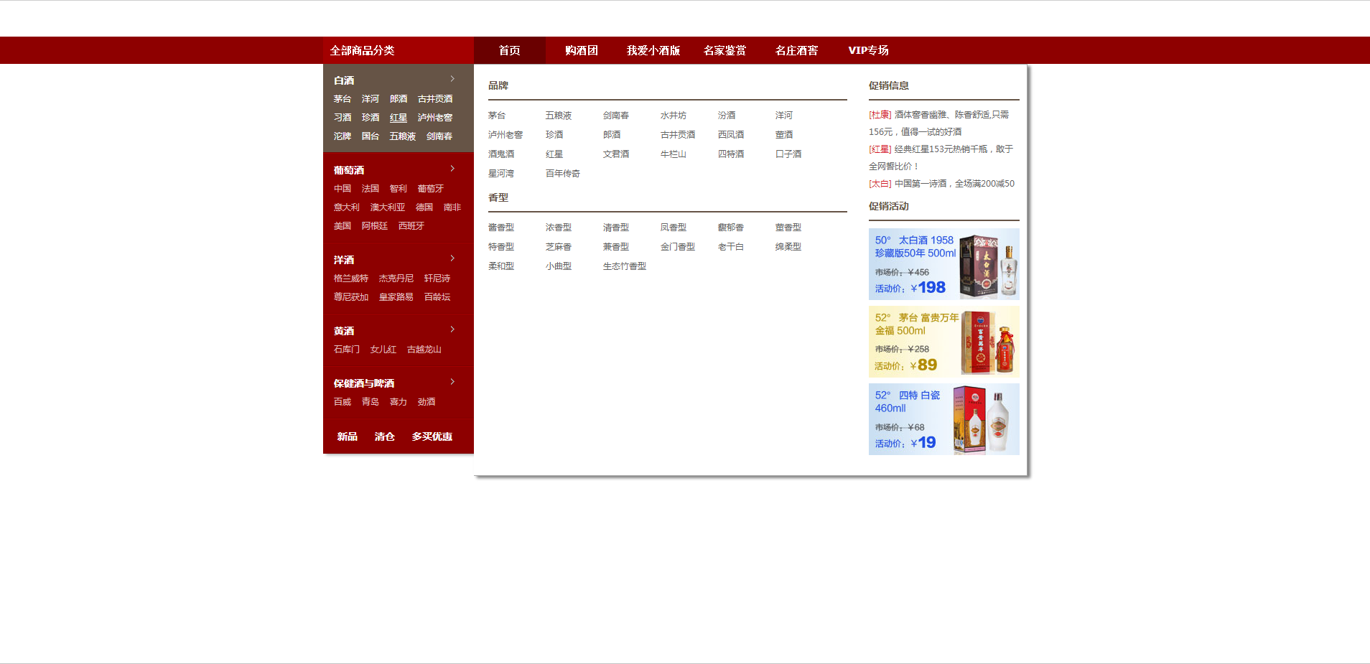Open the 购酒团 nav item

(582, 50)
